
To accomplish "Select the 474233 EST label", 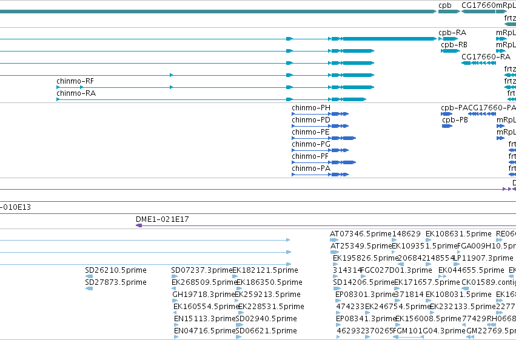I will click(x=350, y=307).
